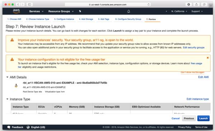This screenshot has width=215, height=131.
Task: Click the Cancel link
Action: (x=176, y=118)
